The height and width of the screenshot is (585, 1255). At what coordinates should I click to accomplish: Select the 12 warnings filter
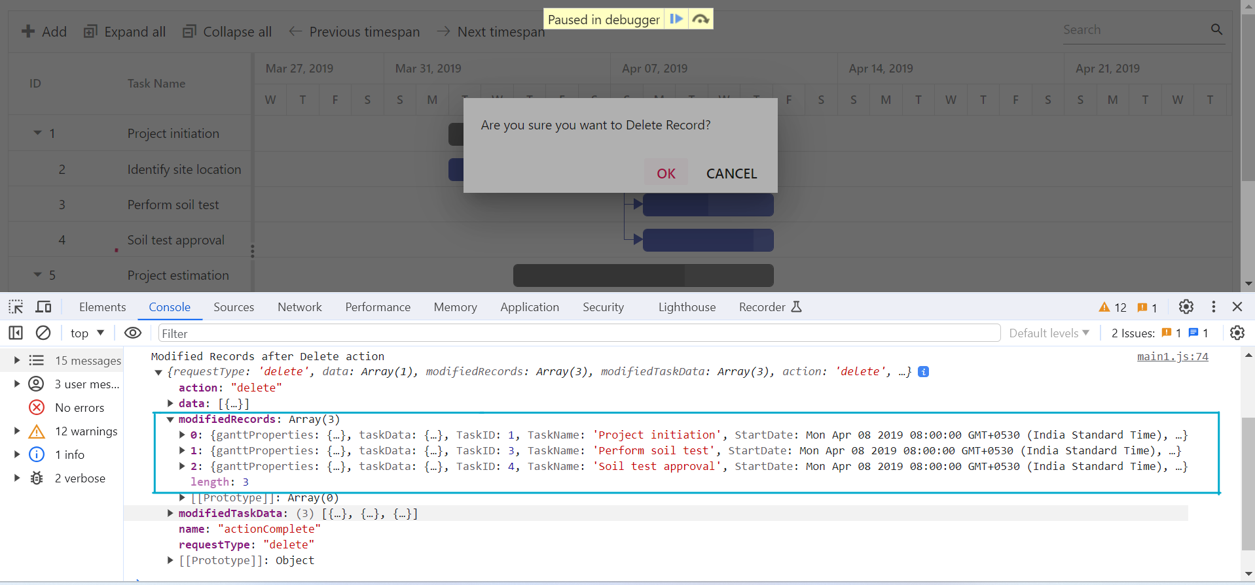click(73, 431)
